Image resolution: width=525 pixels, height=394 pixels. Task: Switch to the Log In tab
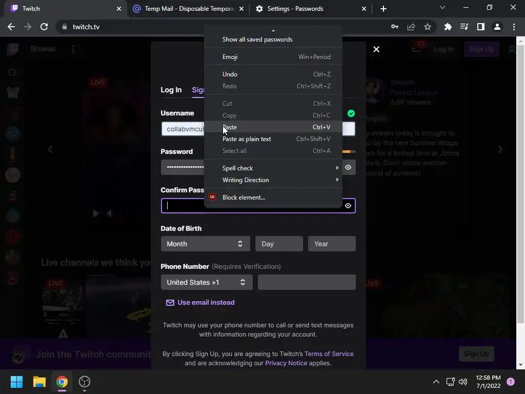[x=171, y=90]
